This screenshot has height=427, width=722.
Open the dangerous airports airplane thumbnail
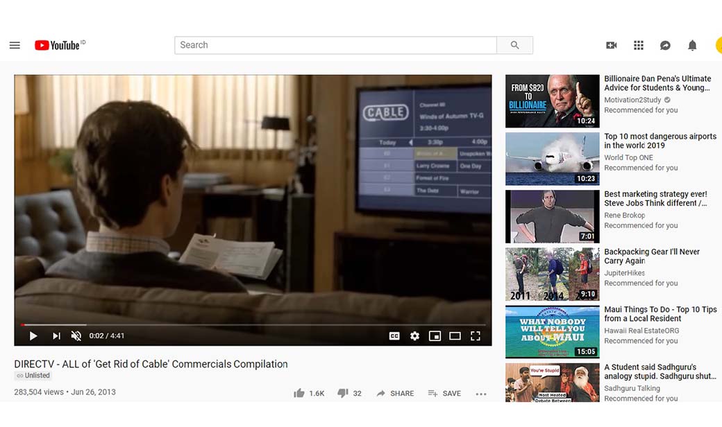[553, 159]
